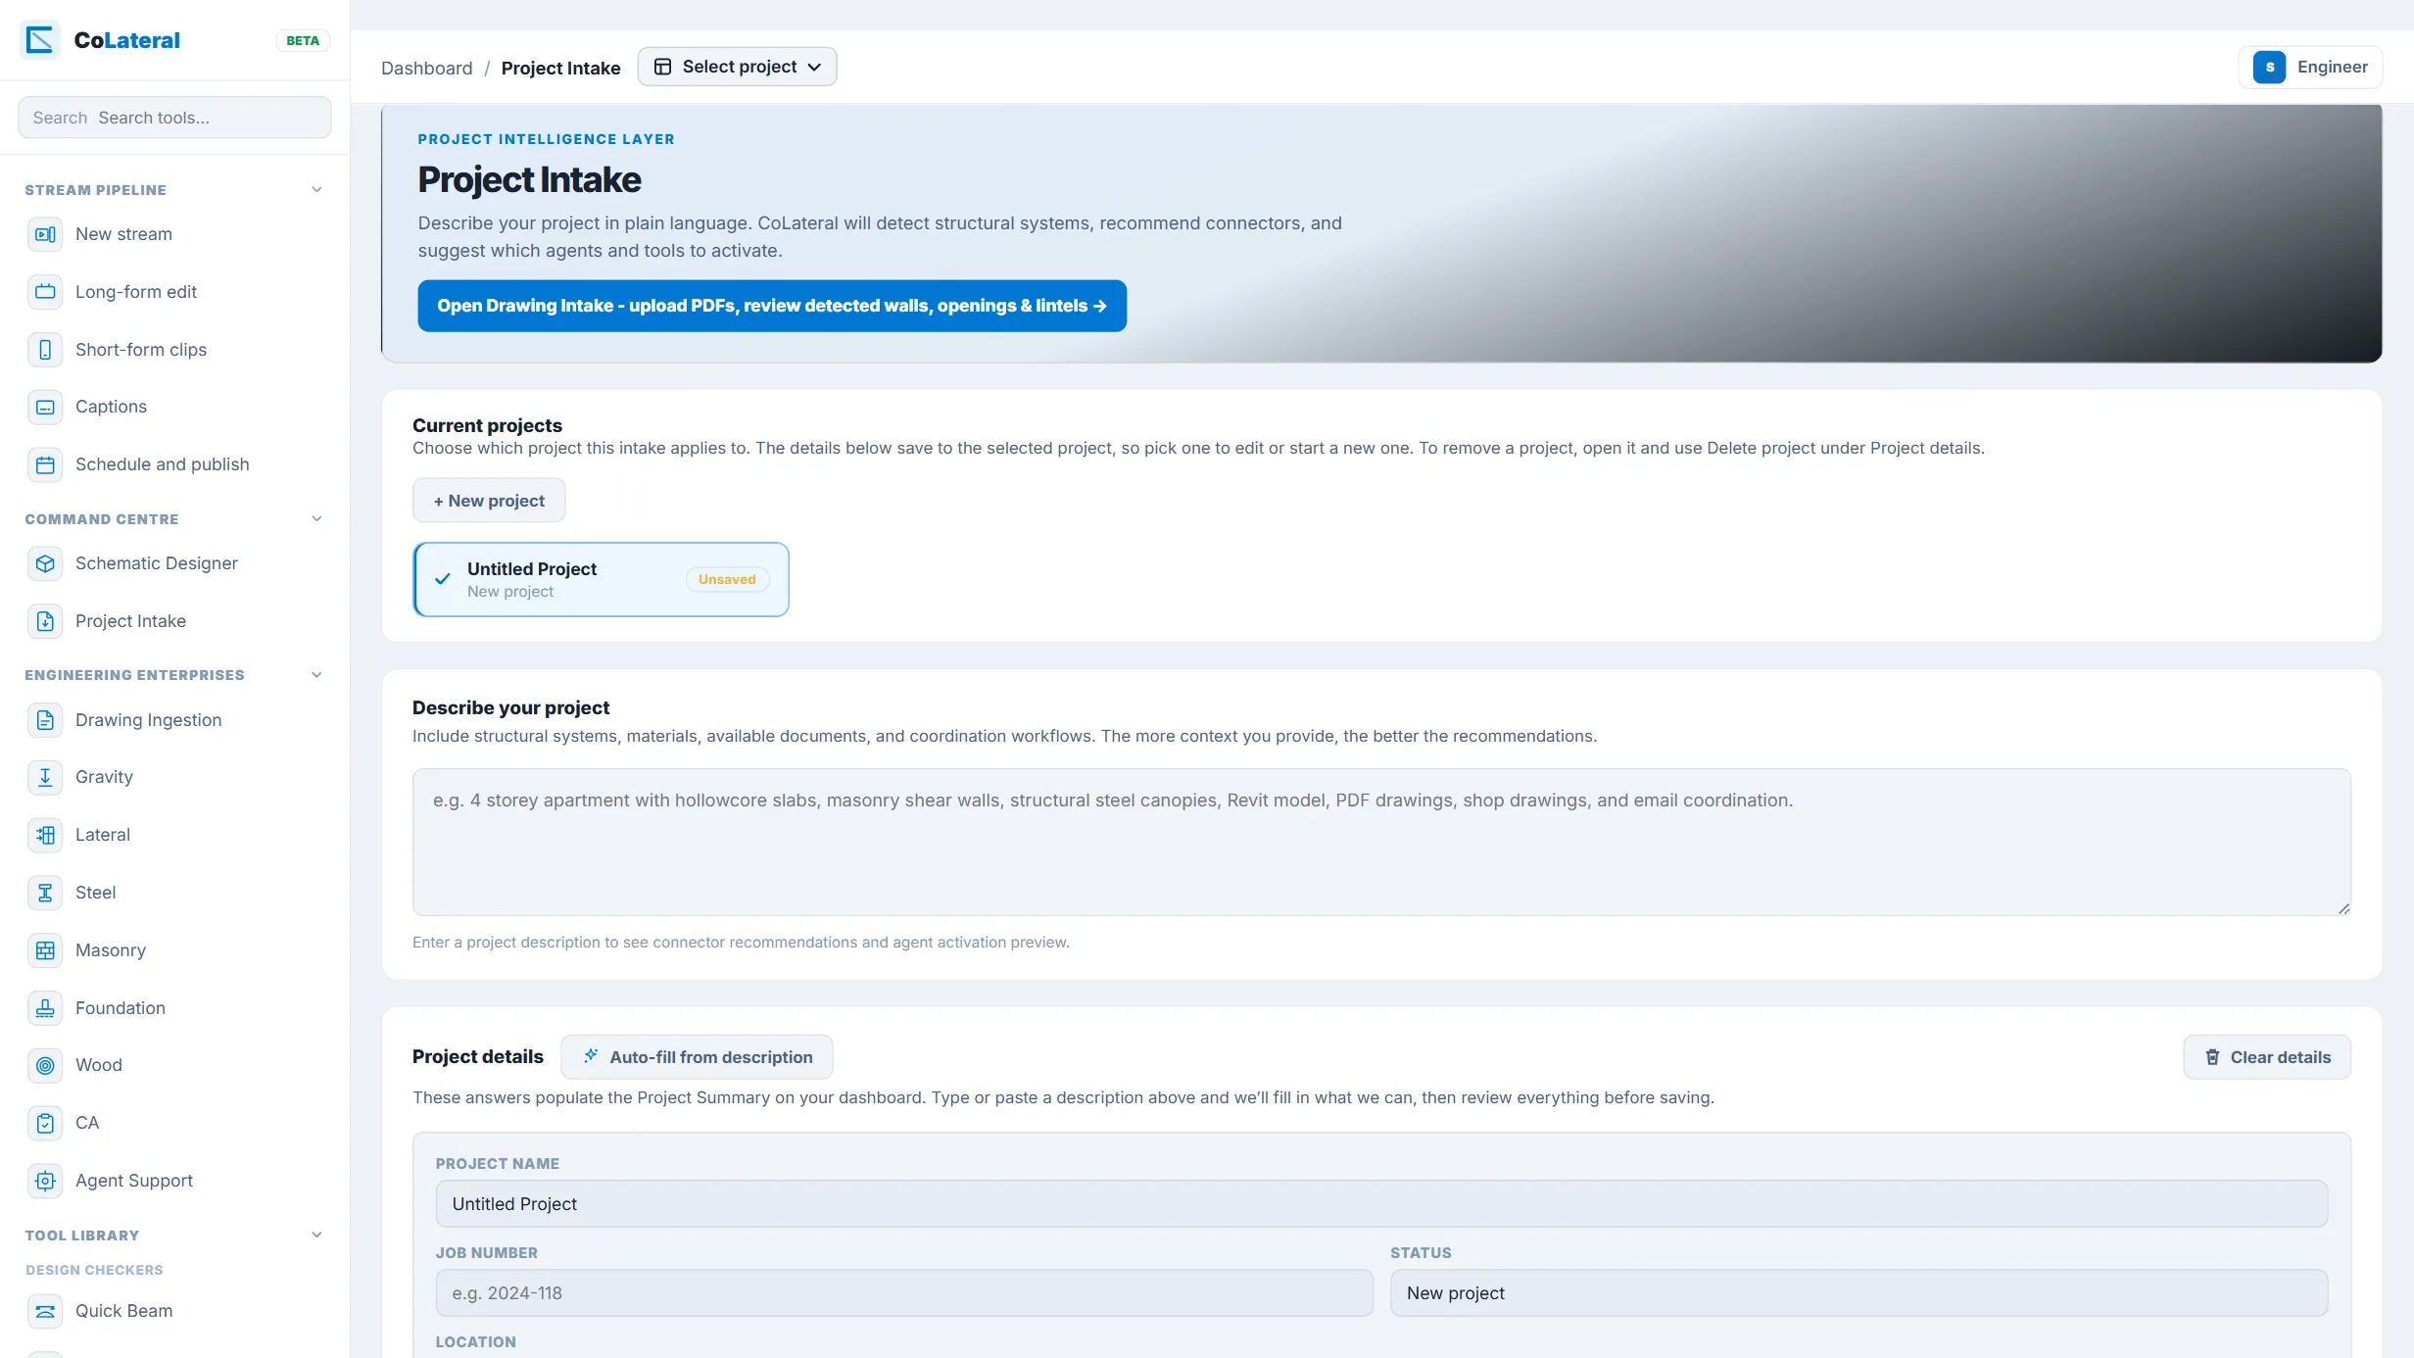Click the Lateral icon
Image resolution: width=2414 pixels, height=1358 pixels.
[x=45, y=835]
